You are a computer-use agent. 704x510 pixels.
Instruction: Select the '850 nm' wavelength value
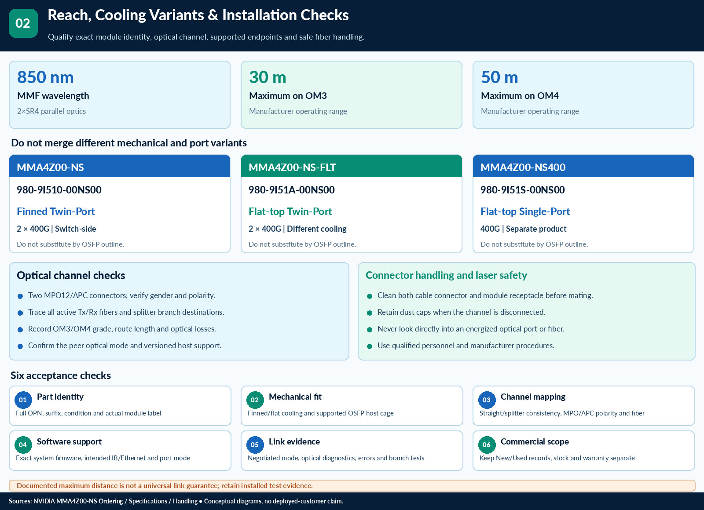[x=45, y=77]
